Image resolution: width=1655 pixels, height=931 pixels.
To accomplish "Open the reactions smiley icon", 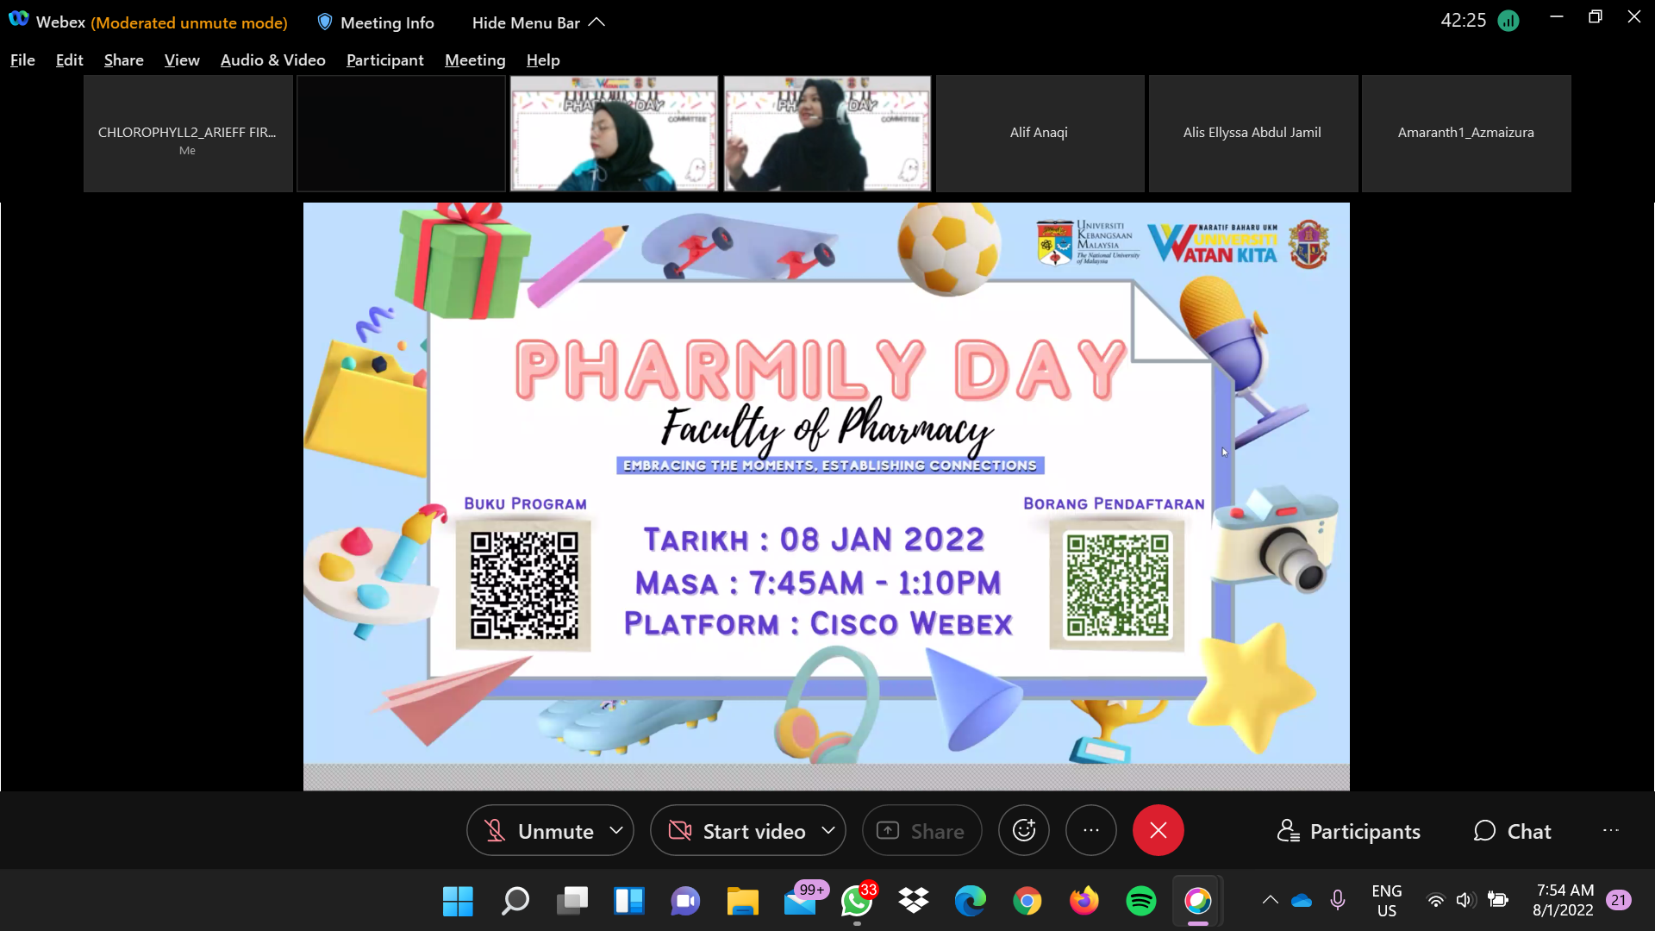I will 1023,830.
